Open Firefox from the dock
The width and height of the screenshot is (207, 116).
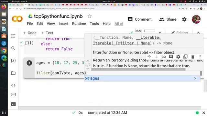tap(4, 6)
